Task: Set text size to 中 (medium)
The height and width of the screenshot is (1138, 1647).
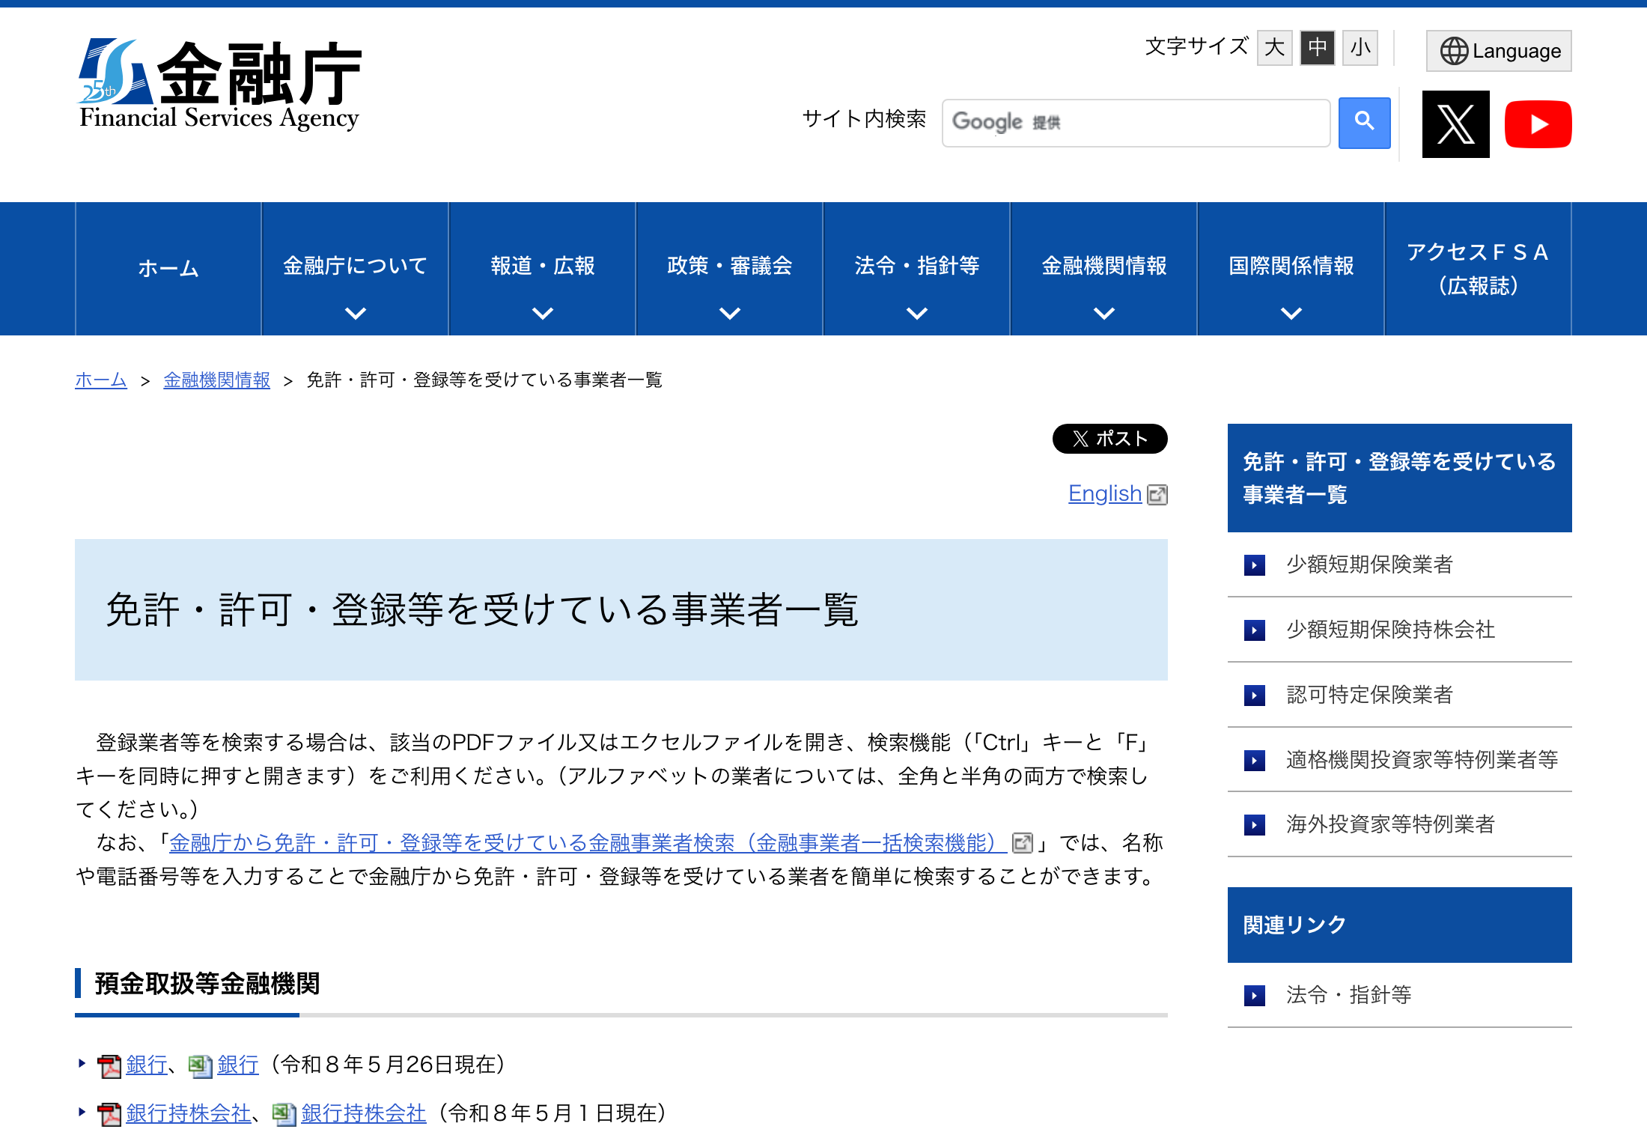Action: (x=1317, y=48)
